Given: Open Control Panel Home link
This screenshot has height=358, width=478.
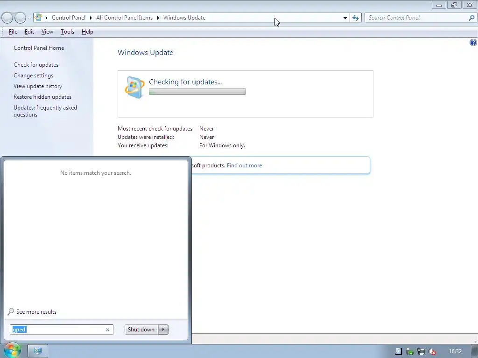Looking at the screenshot, I should tap(39, 48).
